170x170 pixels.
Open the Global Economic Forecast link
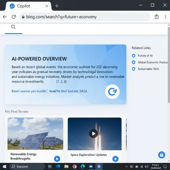point(153,62)
